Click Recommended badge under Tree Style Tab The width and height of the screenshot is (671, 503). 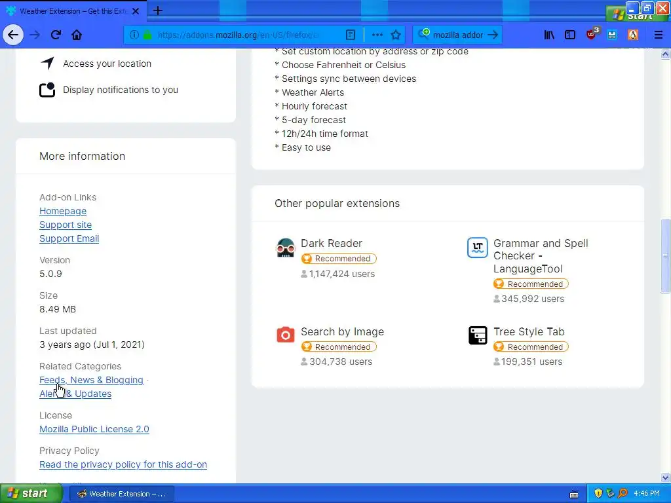pos(531,347)
